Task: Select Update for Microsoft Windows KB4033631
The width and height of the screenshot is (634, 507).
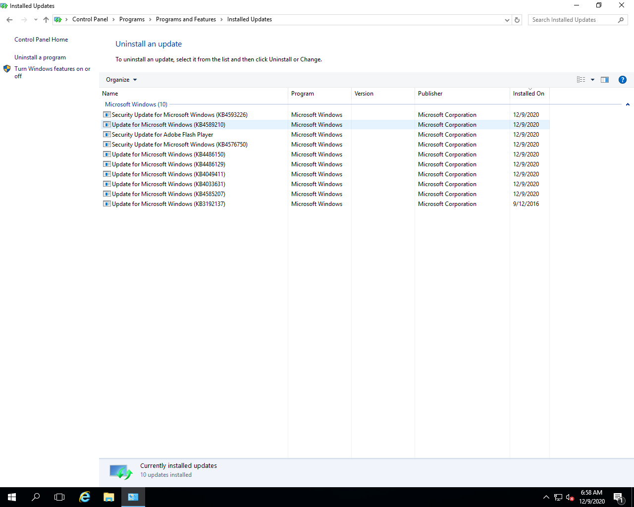Action: tap(324, 184)
